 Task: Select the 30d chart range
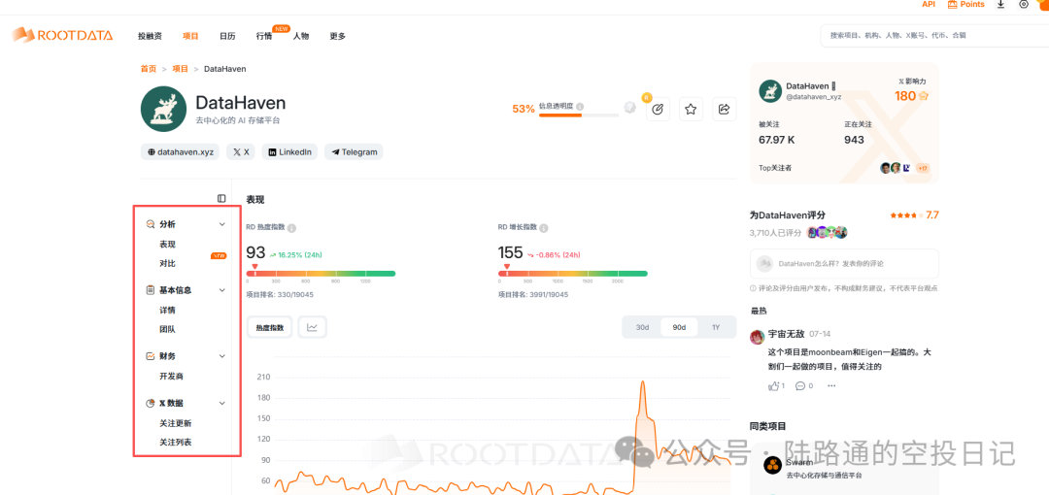click(x=642, y=327)
